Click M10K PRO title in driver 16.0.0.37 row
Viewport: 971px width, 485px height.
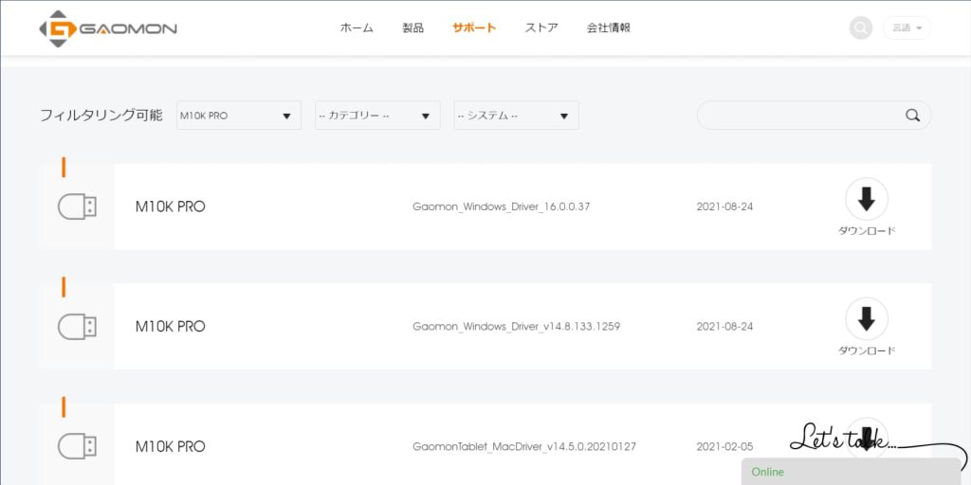pyautogui.click(x=171, y=207)
